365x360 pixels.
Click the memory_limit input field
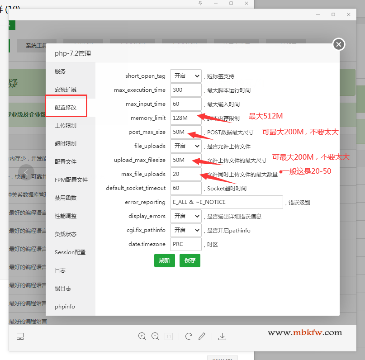185,118
